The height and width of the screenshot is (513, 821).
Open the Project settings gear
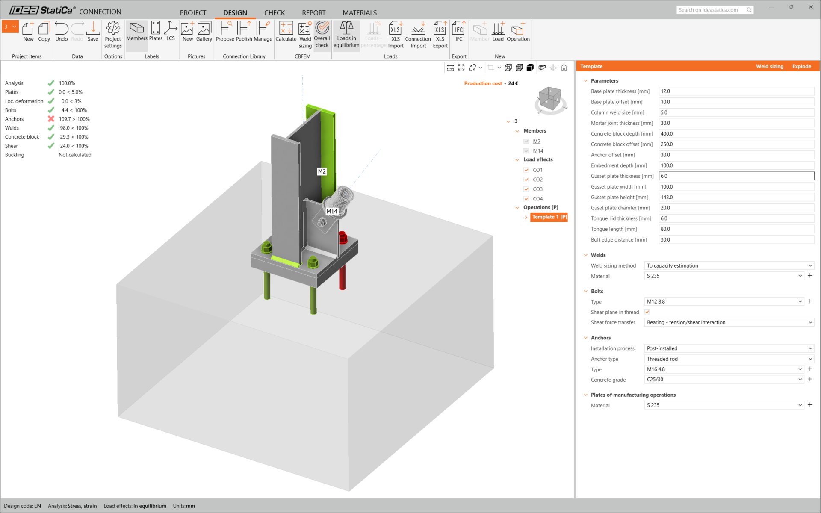113,34
